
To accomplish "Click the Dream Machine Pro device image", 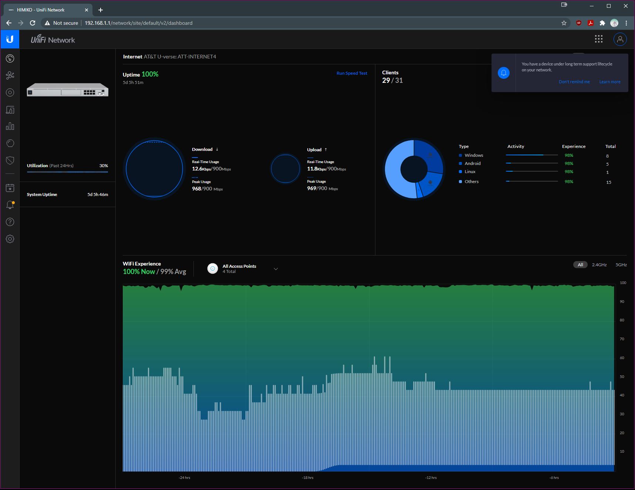I will [x=68, y=90].
